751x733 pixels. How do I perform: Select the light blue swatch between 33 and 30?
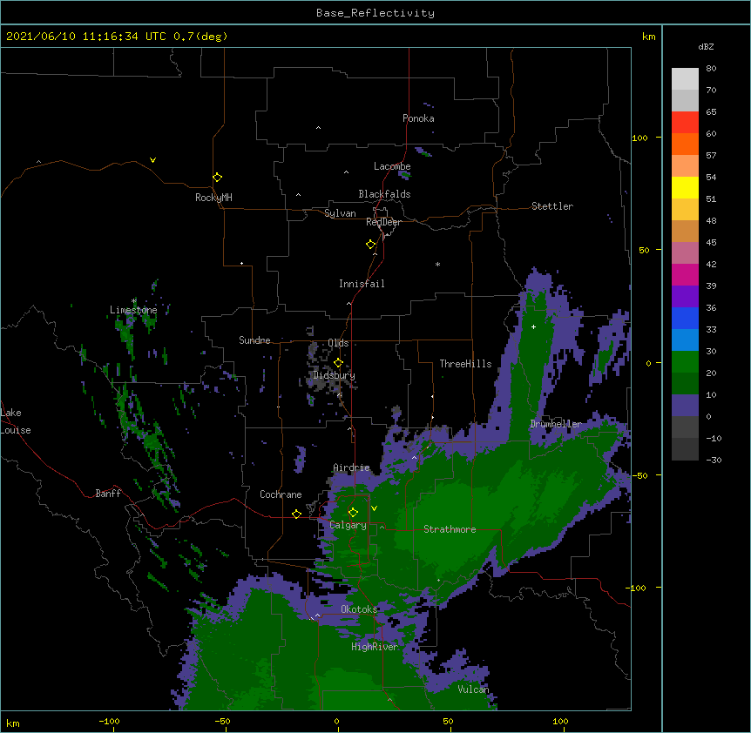pyautogui.click(x=685, y=340)
